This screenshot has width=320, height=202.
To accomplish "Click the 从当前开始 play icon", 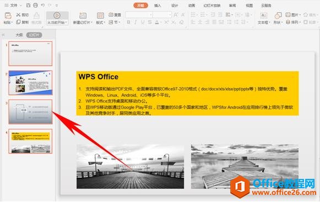I will point(57,15).
